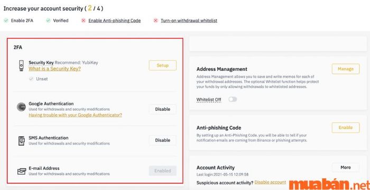Click the grey check icon next to Unset
The height and width of the screenshot is (190, 370).
click(31, 79)
